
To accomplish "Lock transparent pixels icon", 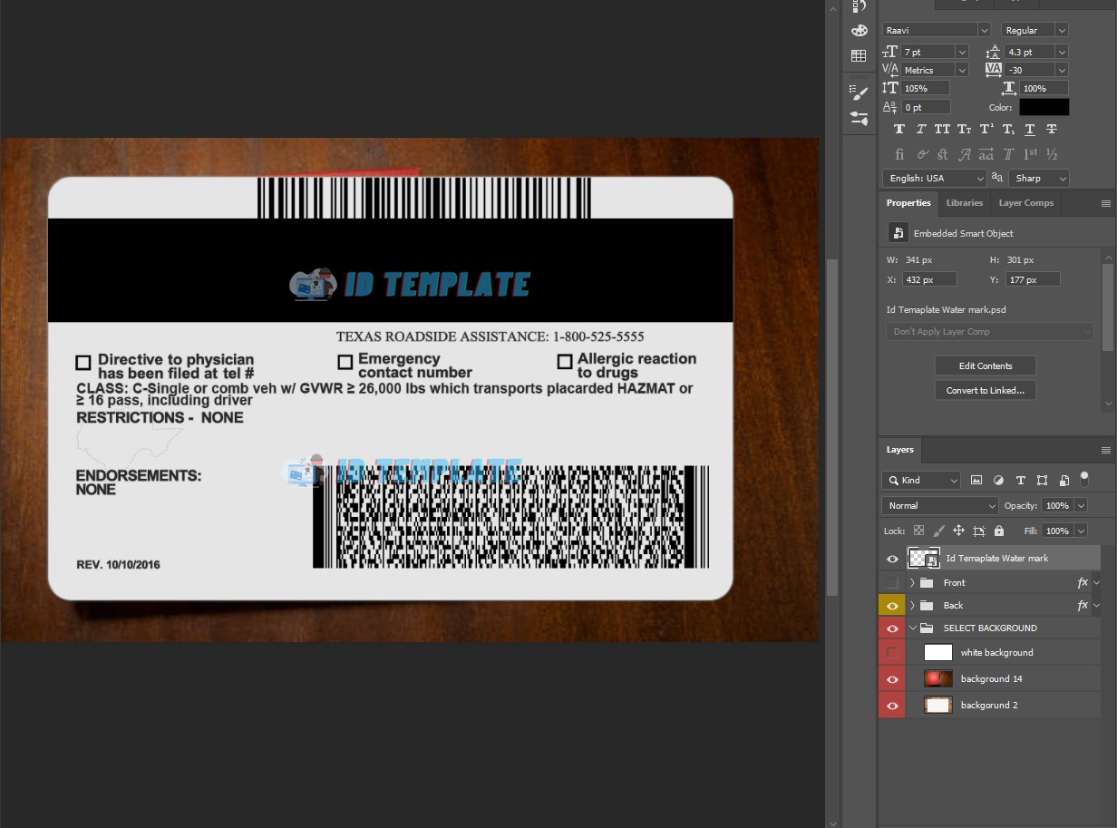I will tap(918, 531).
